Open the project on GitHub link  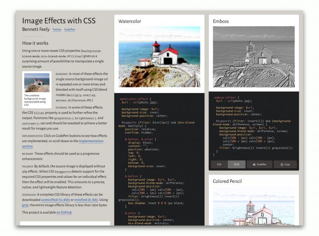[x=64, y=212]
